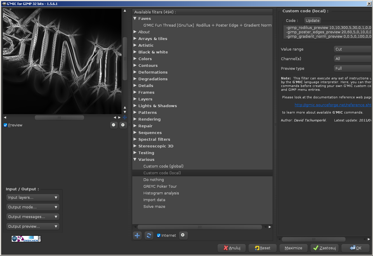Open the Input layers dropdown

(33, 198)
